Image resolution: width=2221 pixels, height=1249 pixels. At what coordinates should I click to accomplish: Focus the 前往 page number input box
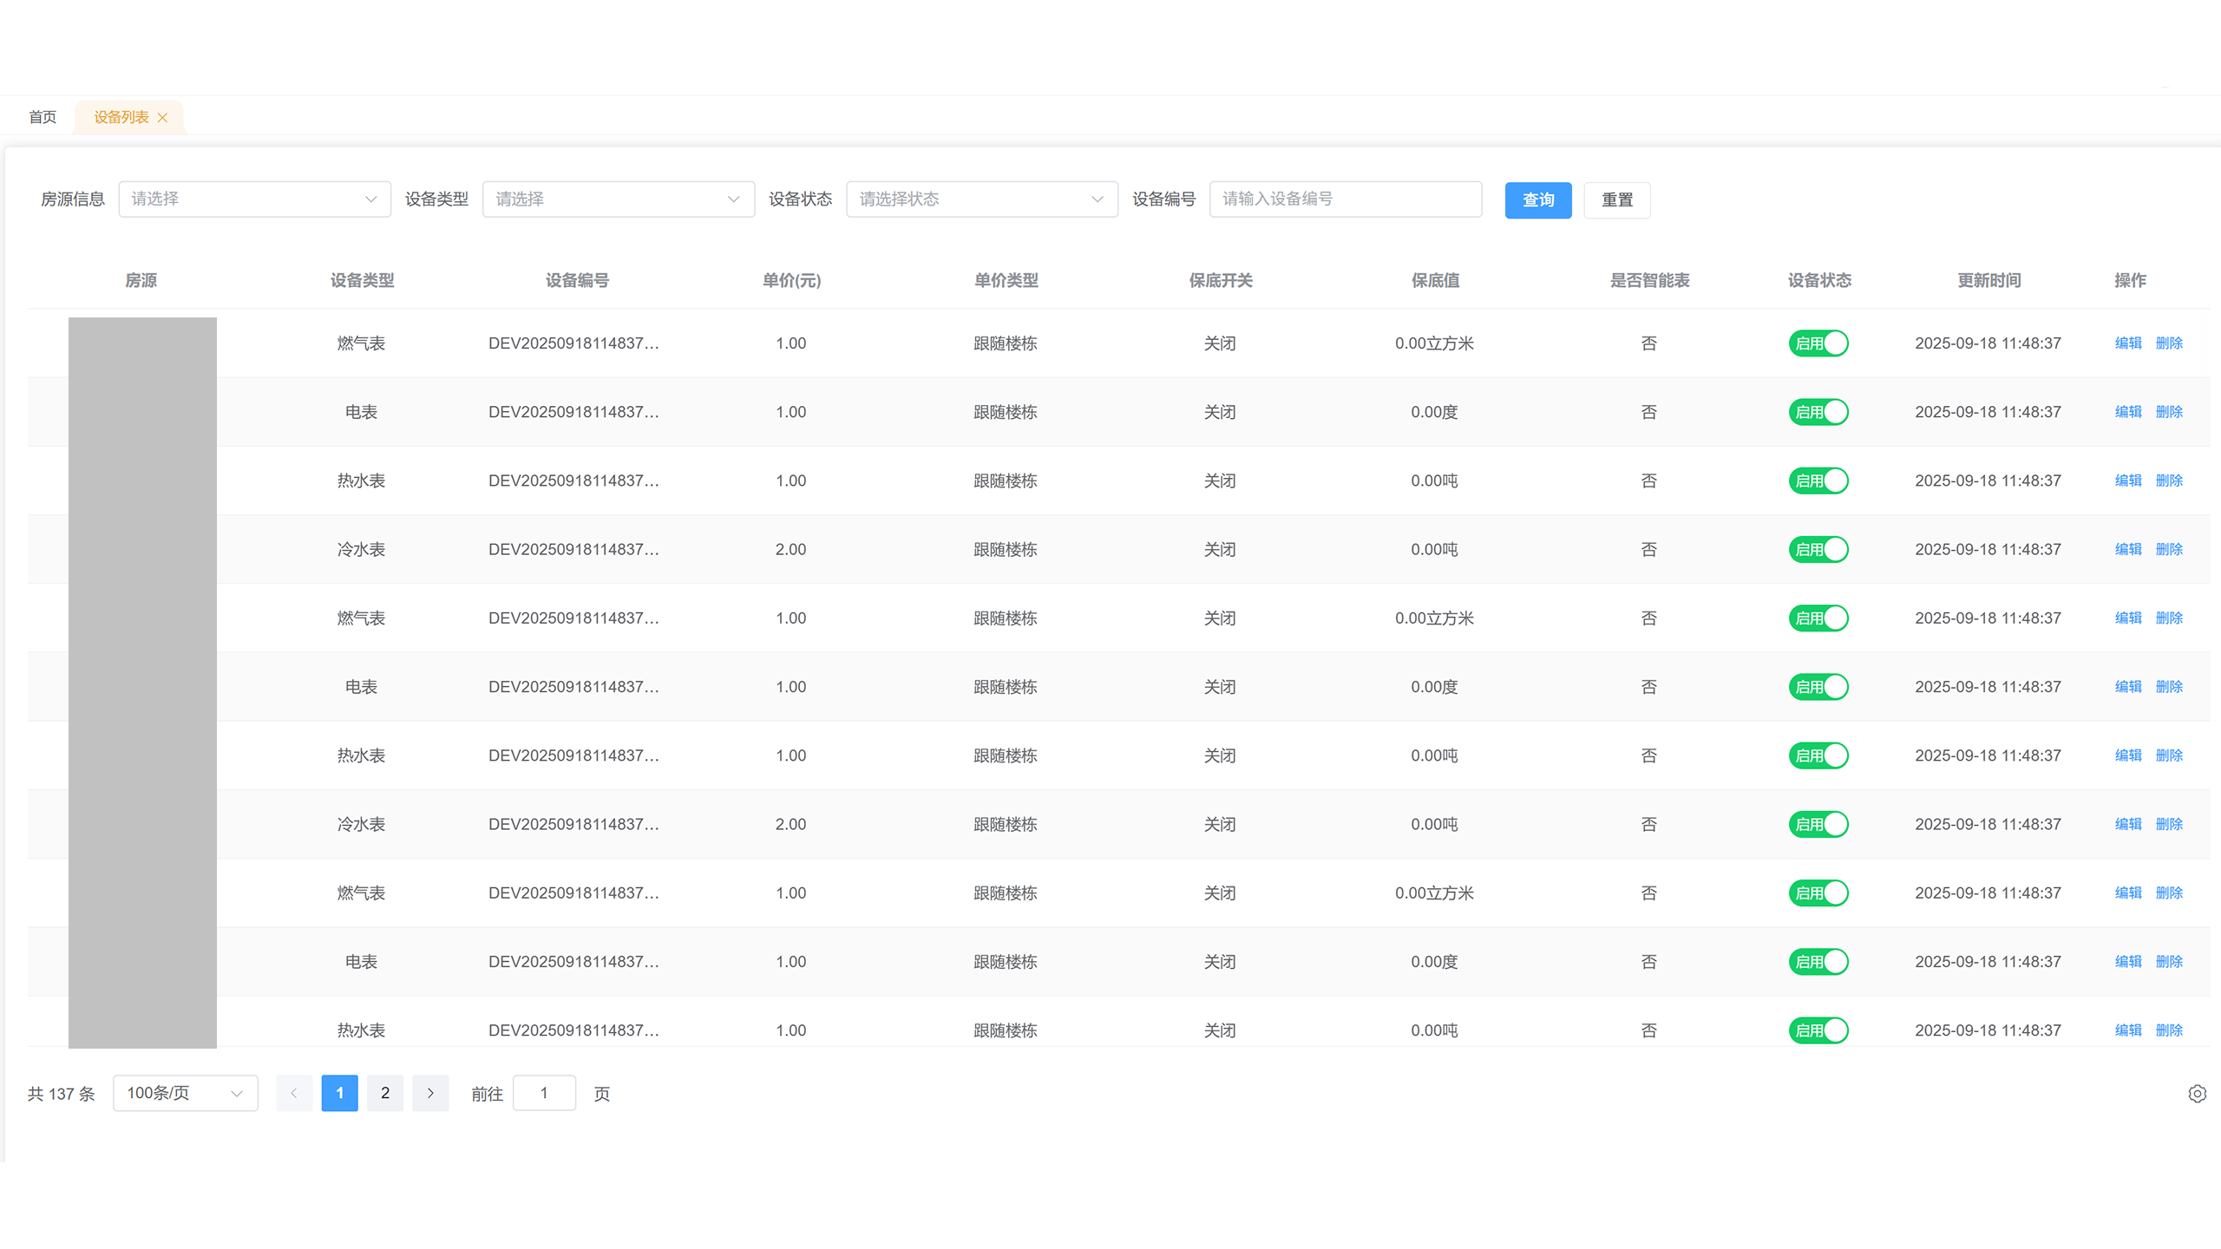click(544, 1093)
